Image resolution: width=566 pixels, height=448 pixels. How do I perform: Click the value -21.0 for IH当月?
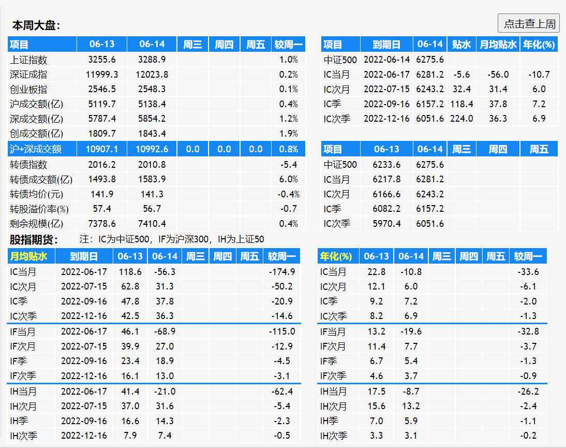(x=165, y=391)
